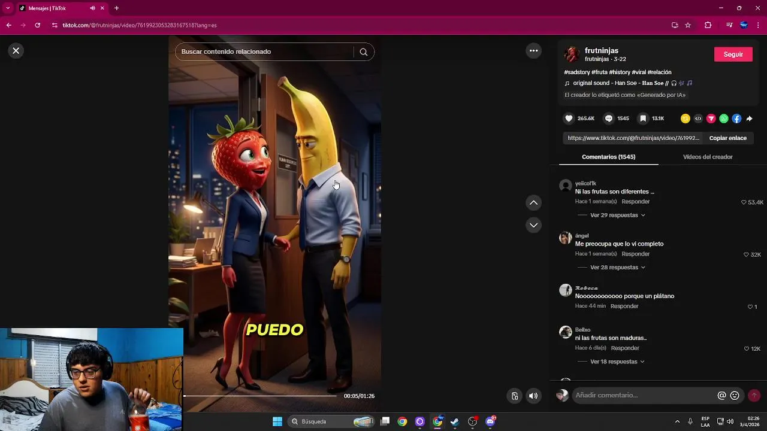Go to previous video with the up arrow
This screenshot has height=431, width=767.
pos(533,203)
